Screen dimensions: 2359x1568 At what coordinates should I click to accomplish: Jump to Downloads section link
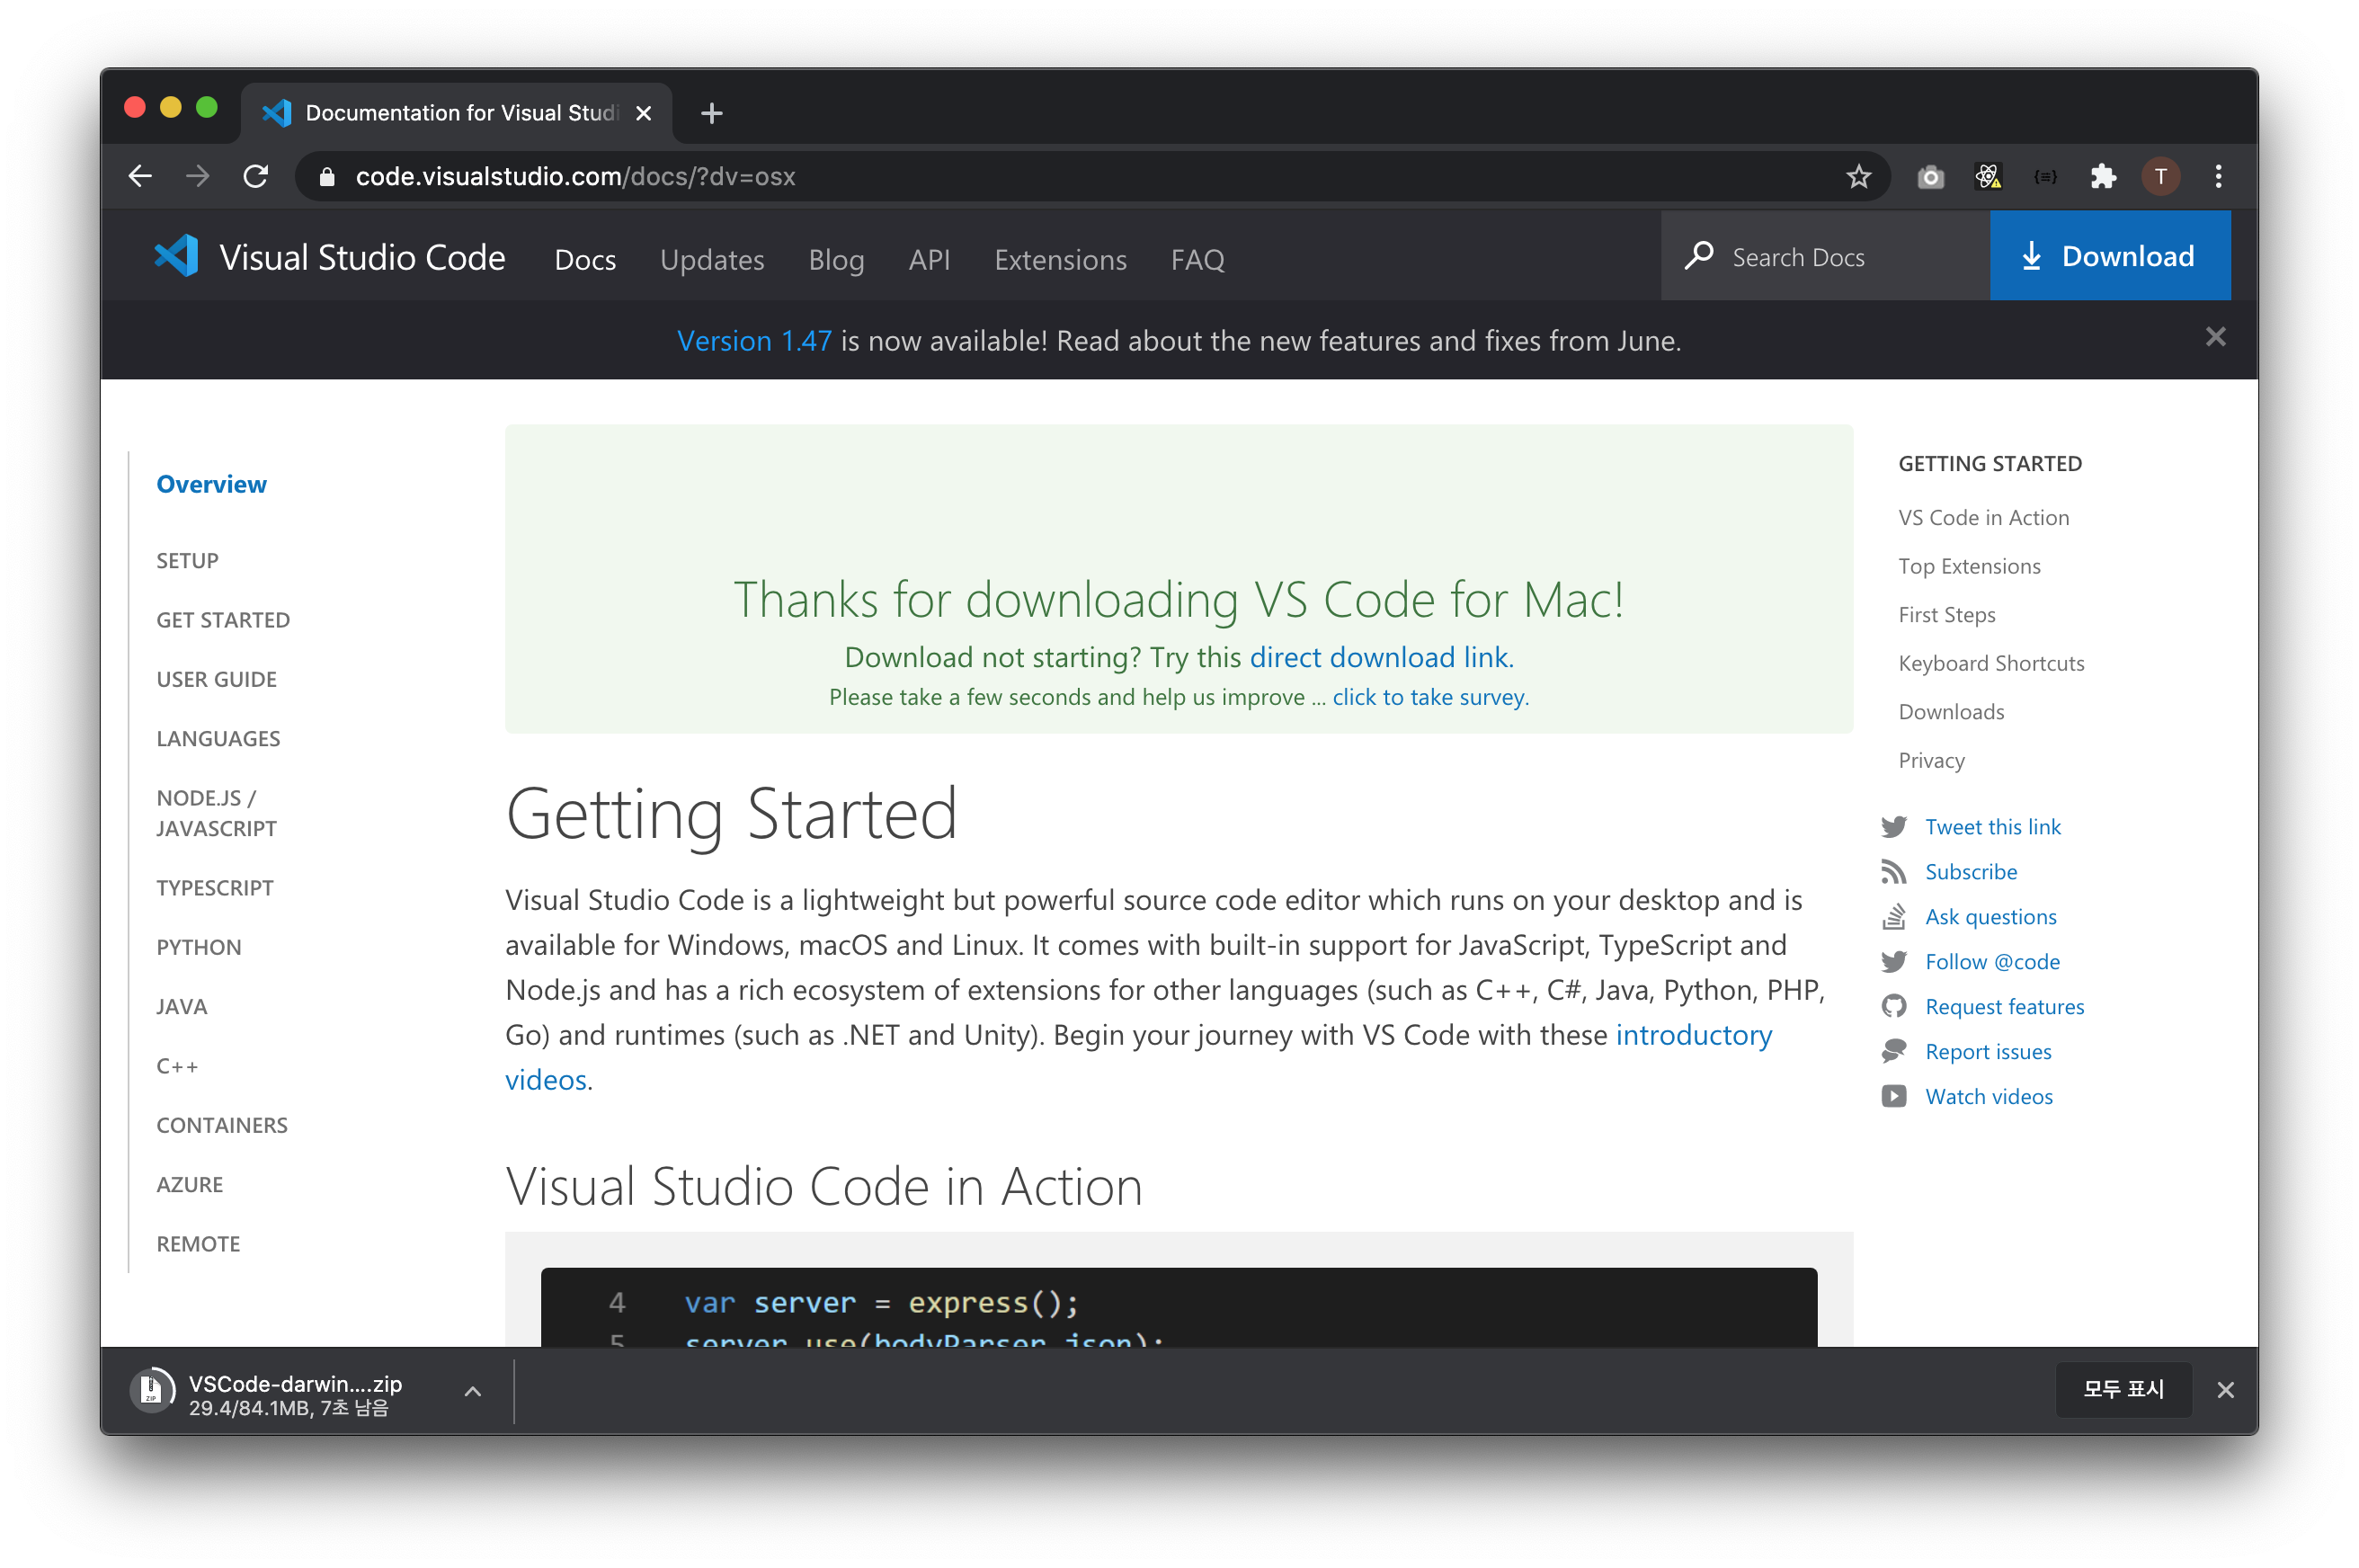point(1951,712)
